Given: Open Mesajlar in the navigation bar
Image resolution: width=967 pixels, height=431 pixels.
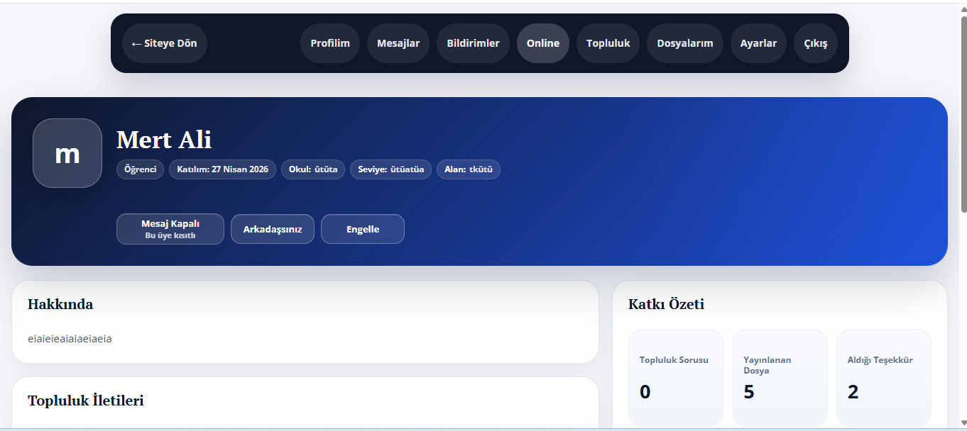Looking at the screenshot, I should coord(398,43).
